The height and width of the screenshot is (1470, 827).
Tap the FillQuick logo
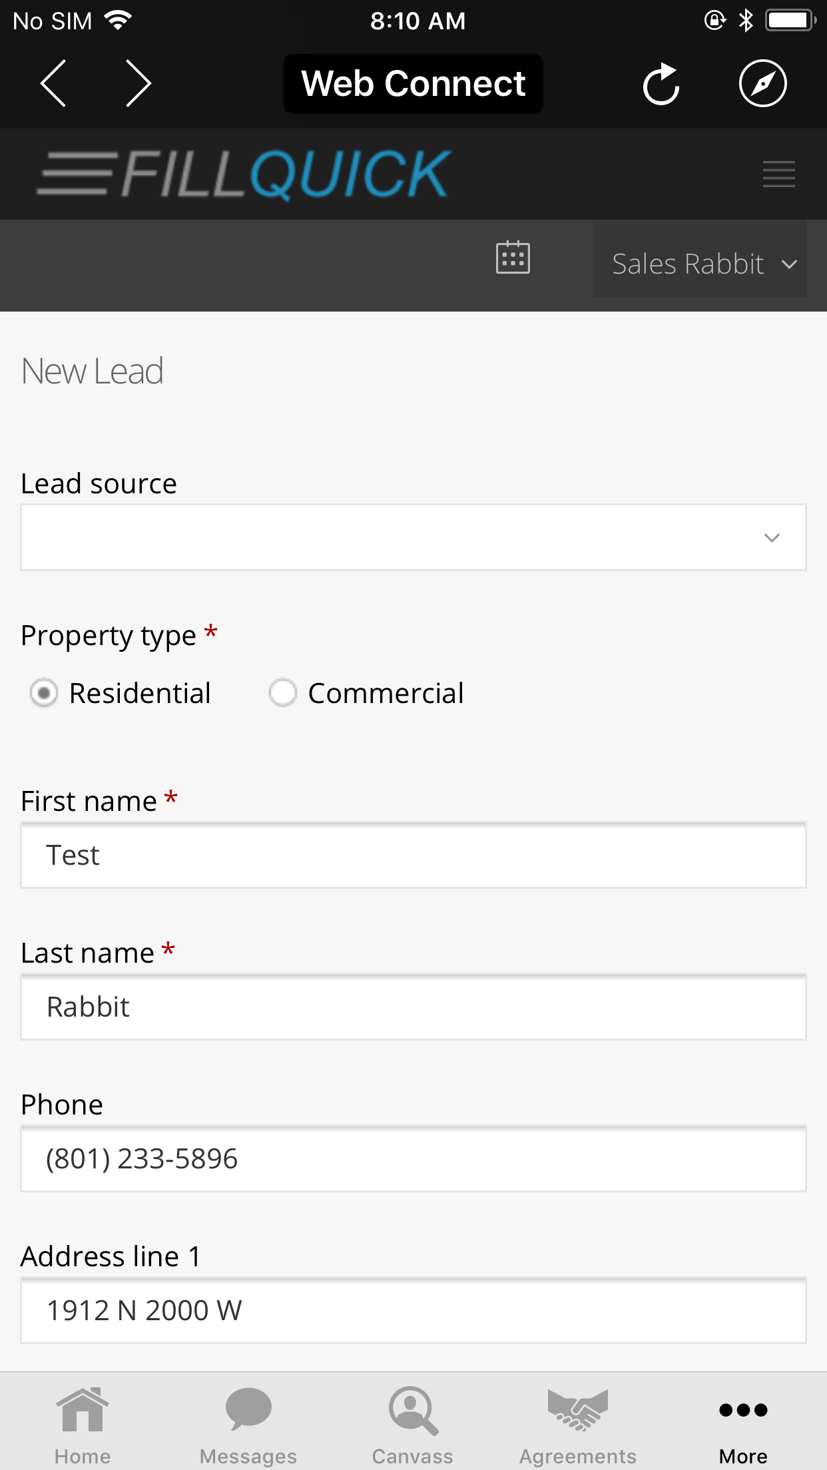[x=244, y=174]
